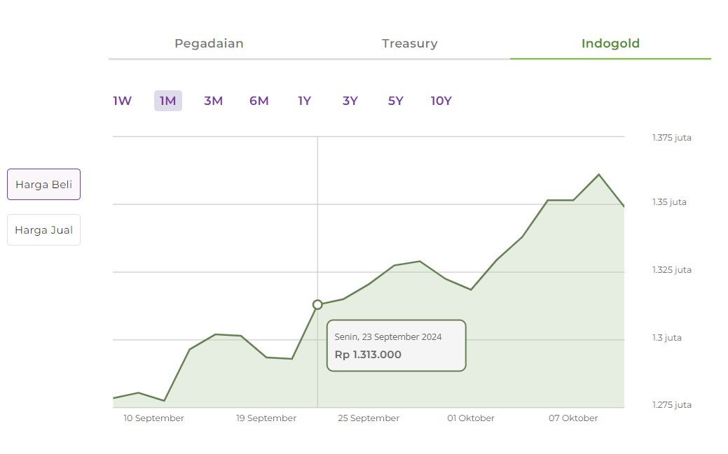Select the 1M time range
Image resolution: width=728 pixels, height=454 pixels.
click(168, 101)
